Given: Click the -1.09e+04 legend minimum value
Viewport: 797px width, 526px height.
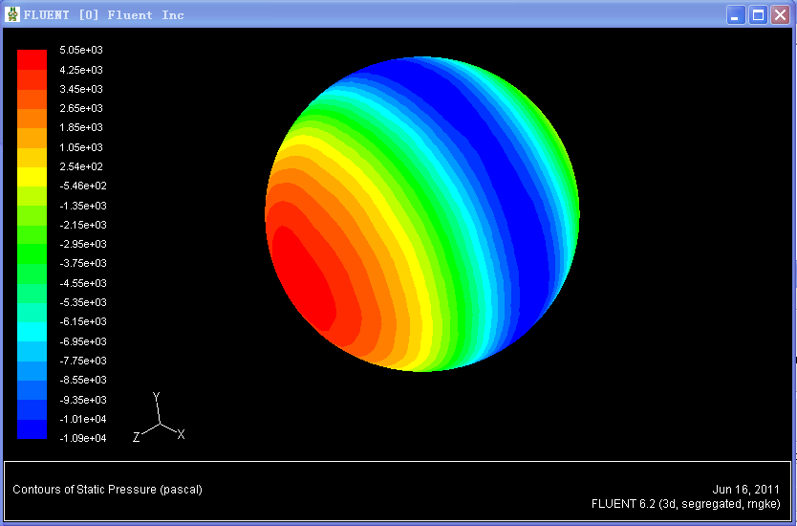Looking at the screenshot, I should 82,438.
